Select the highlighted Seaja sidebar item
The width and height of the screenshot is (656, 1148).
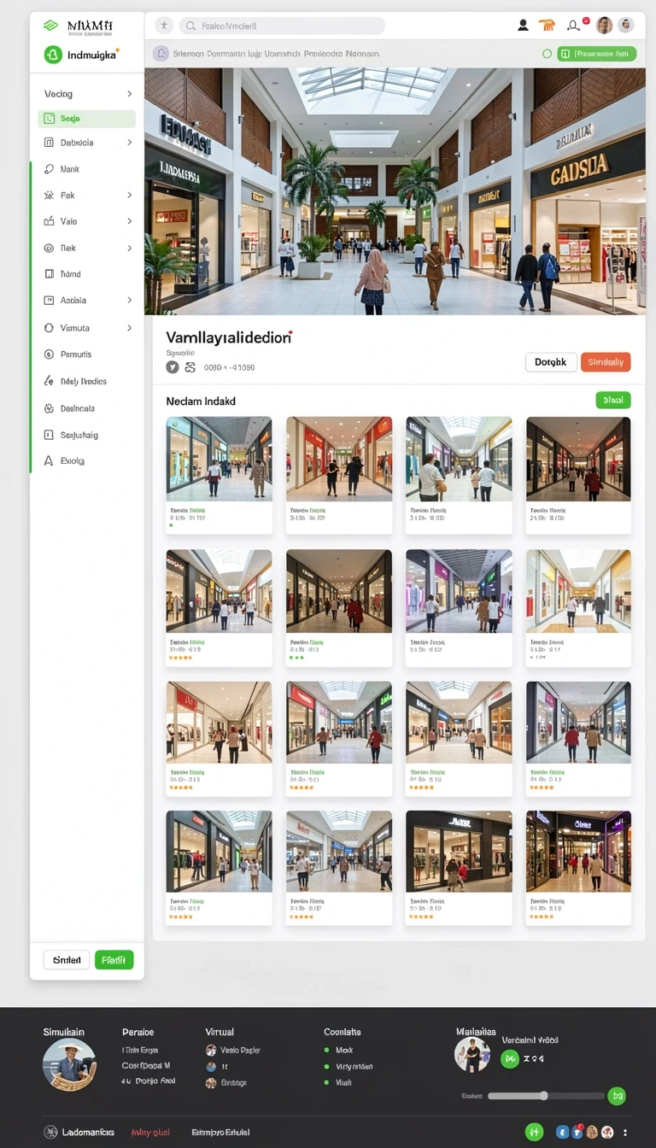[86, 119]
